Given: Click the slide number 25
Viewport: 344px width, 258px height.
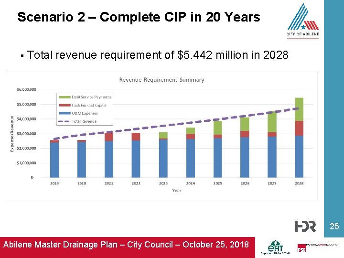Looking at the screenshot, I should pyautogui.click(x=334, y=226).
